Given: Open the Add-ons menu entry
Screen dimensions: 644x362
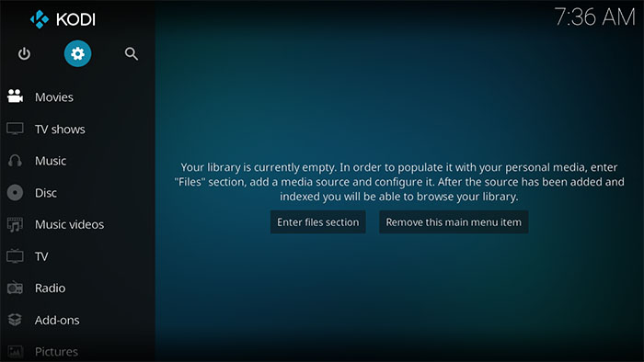Looking at the screenshot, I should click(77, 320).
